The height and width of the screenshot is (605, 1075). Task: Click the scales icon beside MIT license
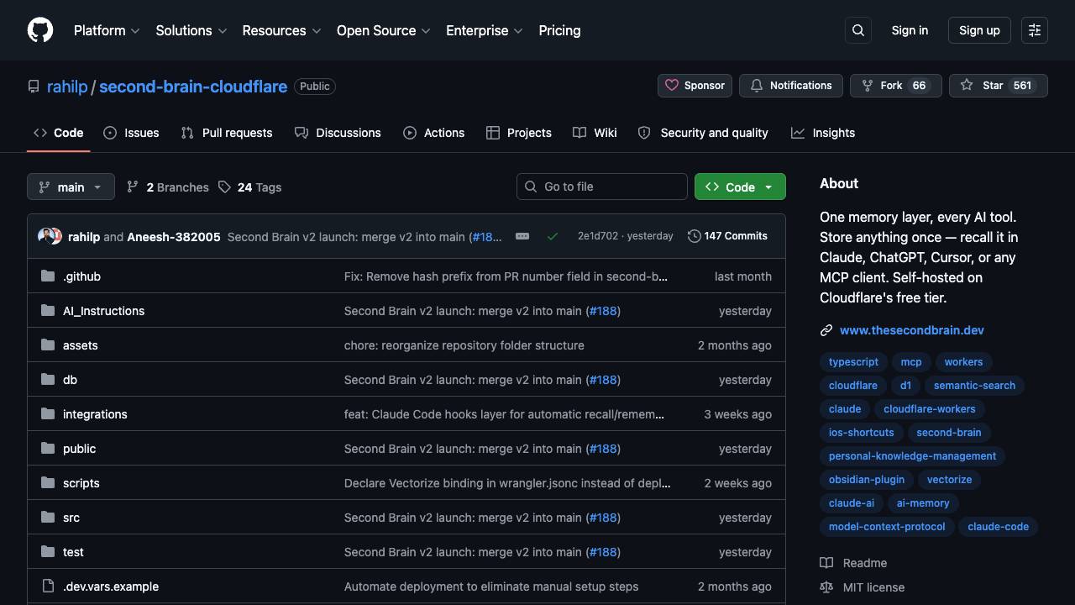click(x=826, y=587)
